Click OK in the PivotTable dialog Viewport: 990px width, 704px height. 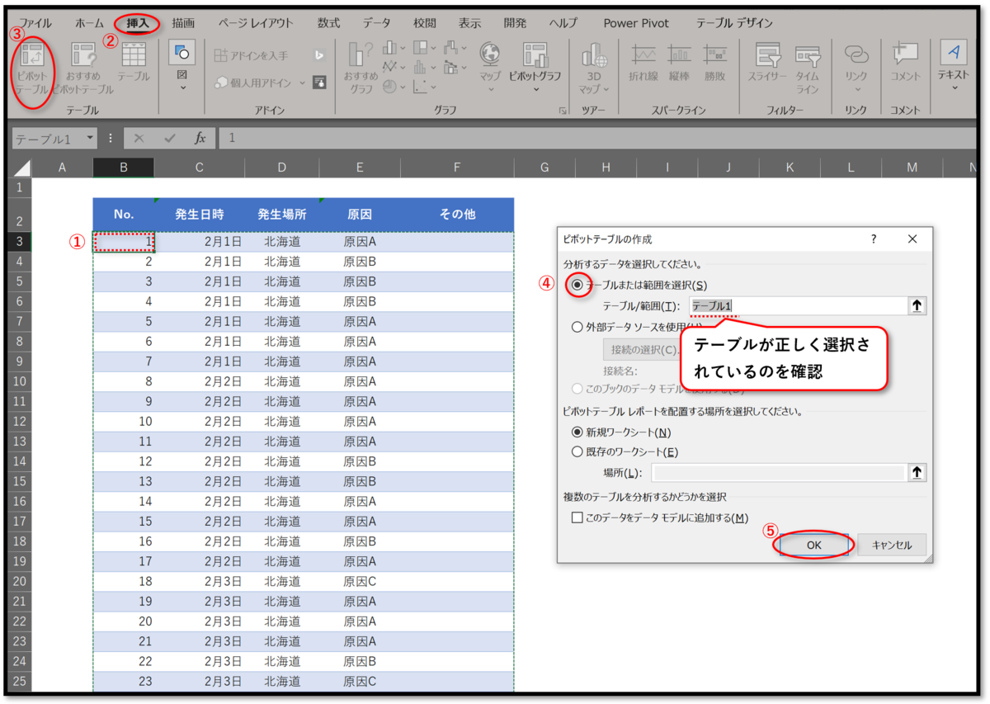(x=814, y=545)
